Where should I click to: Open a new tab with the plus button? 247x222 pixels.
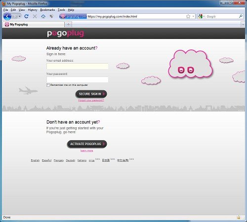tap(68, 25)
